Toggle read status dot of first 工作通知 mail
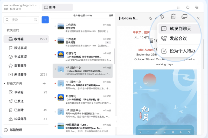This screenshot has width=208, height=138. click(x=55, y=26)
